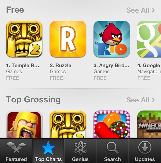161x163 pixels.
Task: Tap the Google Maps app icon
Action: (149, 39)
